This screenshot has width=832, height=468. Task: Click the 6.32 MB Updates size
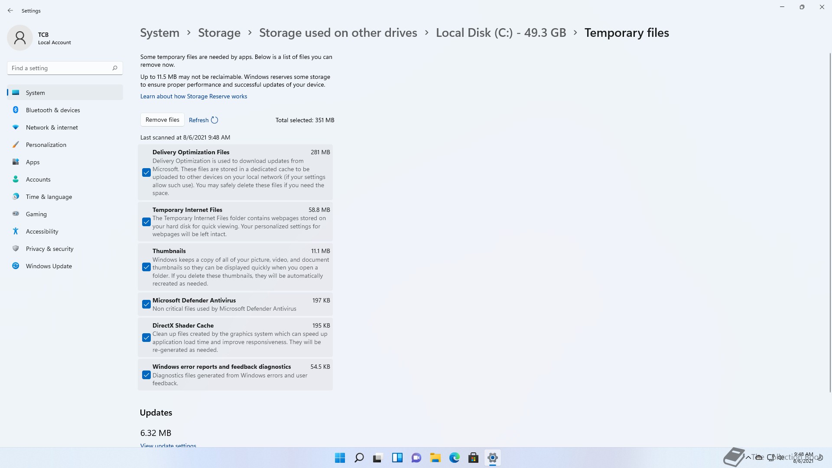(156, 433)
